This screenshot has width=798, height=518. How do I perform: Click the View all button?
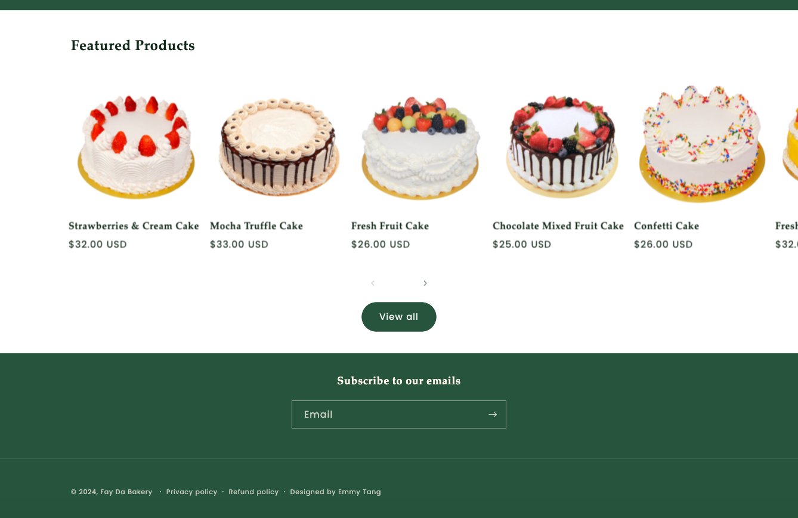(x=399, y=317)
